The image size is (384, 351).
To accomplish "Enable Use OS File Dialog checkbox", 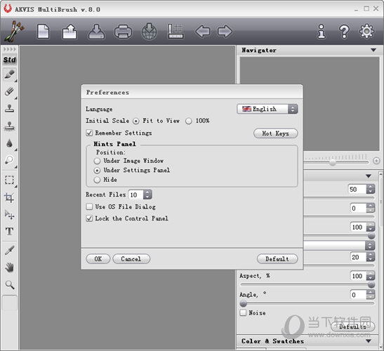I will [x=89, y=206].
